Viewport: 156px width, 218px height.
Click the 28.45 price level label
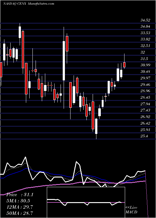click(x=145, y=97)
